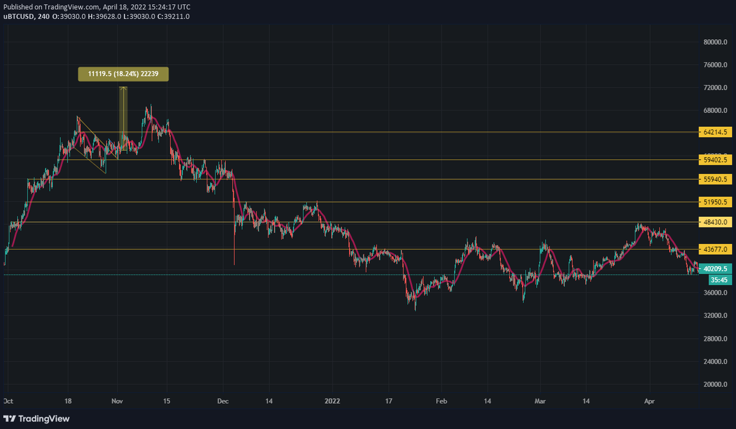The image size is (736, 429).
Task: Click the 59402.5 price level label
Action: pyautogui.click(x=716, y=160)
